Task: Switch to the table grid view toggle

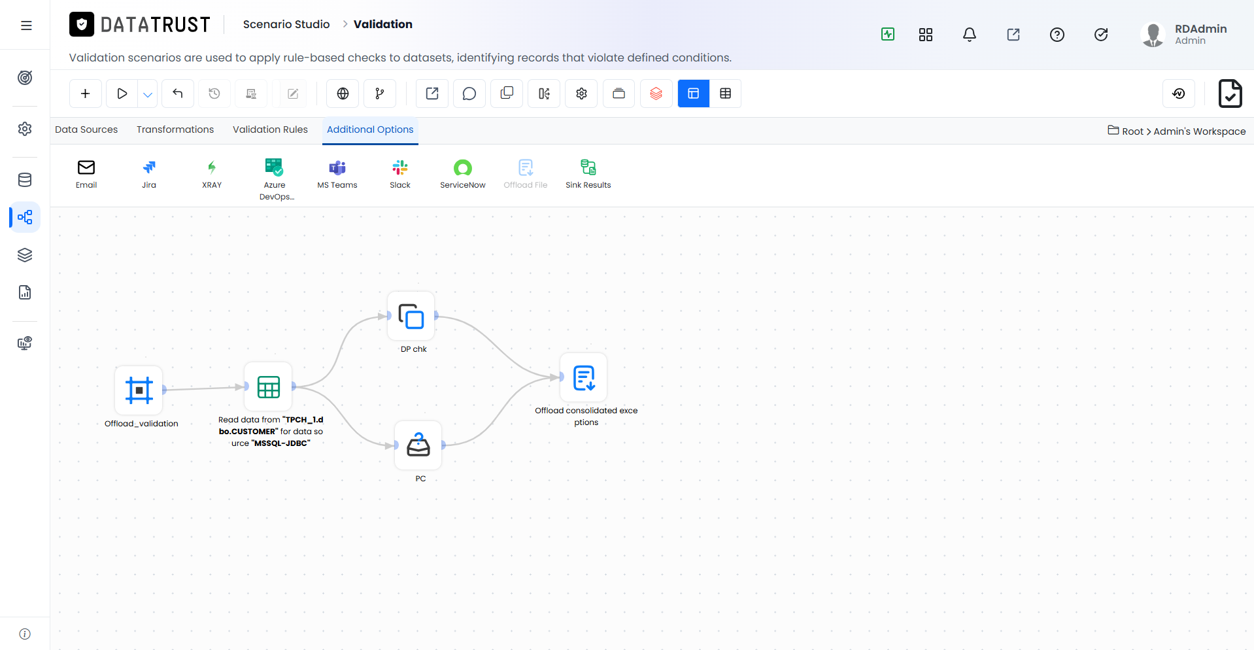Action: [726, 94]
